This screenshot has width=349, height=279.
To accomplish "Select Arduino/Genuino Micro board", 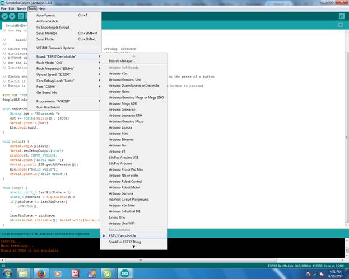I will (133, 121).
